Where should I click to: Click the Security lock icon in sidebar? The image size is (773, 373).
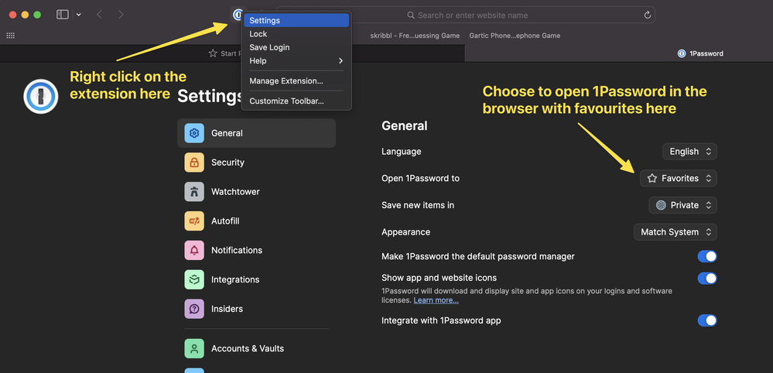(194, 163)
